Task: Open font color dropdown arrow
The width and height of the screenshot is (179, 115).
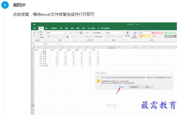Action: [x=70, y=36]
